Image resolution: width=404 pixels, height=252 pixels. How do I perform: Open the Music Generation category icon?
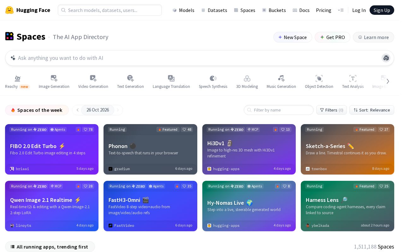(x=281, y=78)
